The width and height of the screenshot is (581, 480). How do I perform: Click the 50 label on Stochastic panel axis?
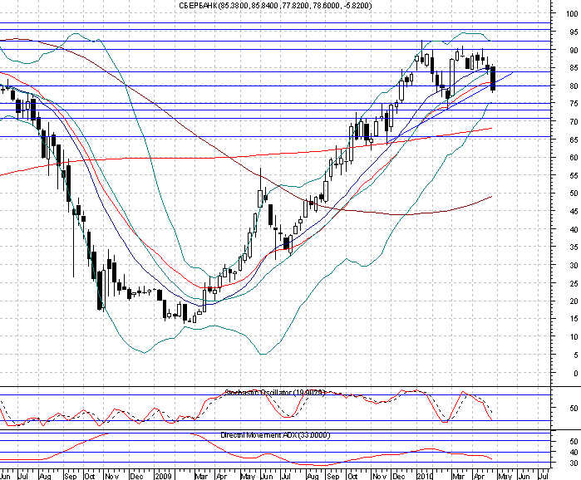[574, 409]
